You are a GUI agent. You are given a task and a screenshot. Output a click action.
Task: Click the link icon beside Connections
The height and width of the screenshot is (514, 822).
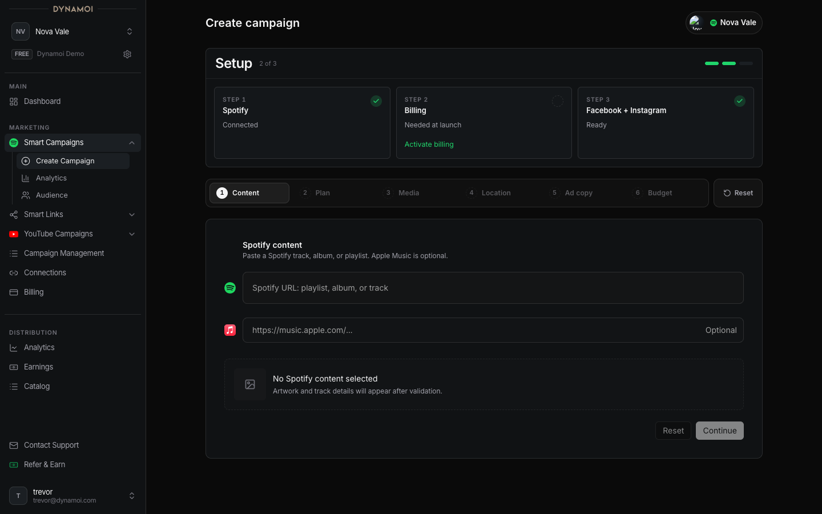[x=14, y=273]
